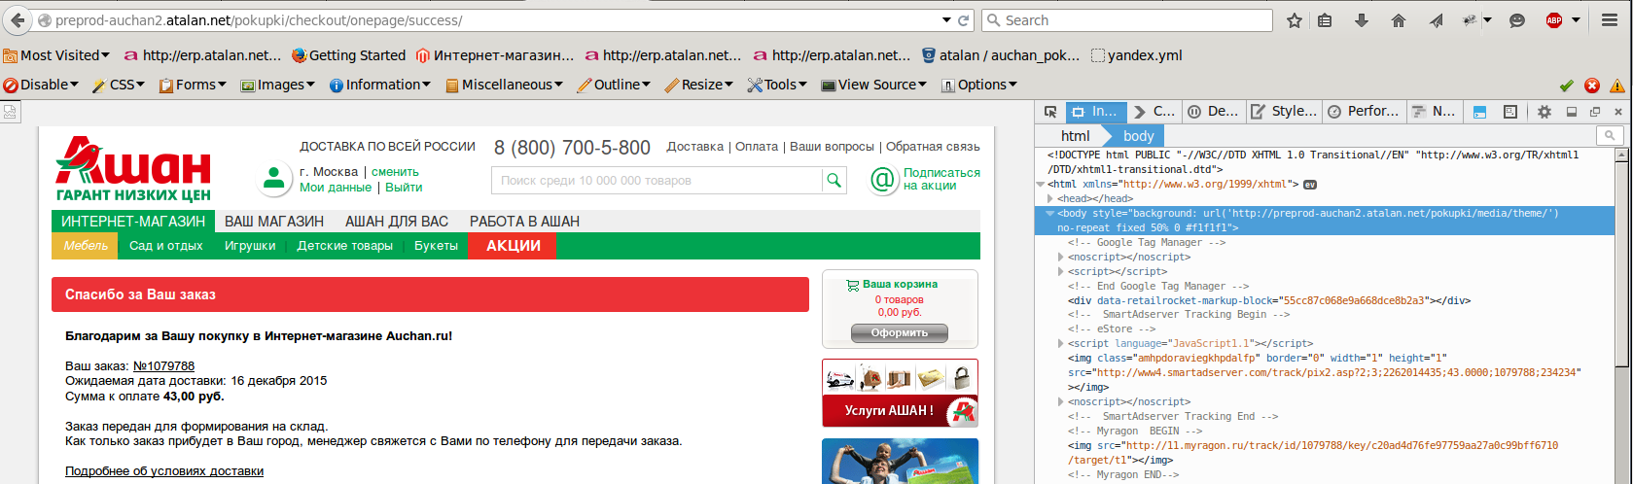This screenshot has height=484, width=1633.
Task: Click the green @ subscribe icon
Action: 883,180
